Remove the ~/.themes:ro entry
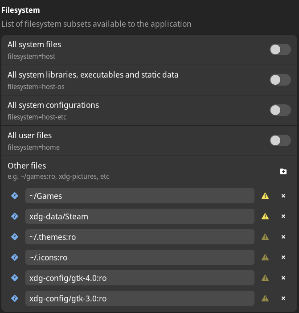 pos(283,237)
